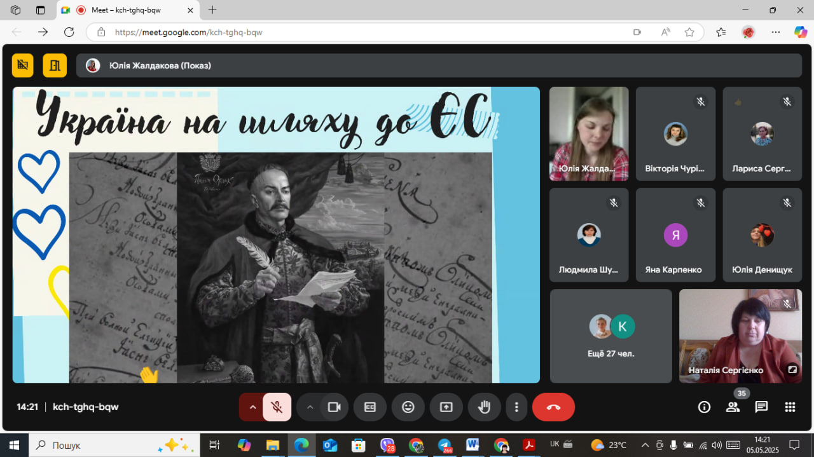Select Юлія Жалдакова's video tile
Image resolution: width=814 pixels, height=457 pixels.
tap(589, 134)
